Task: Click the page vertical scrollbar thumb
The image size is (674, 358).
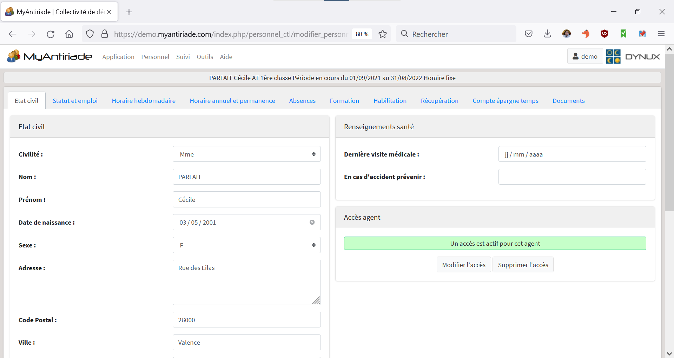Action: click(x=669, y=133)
